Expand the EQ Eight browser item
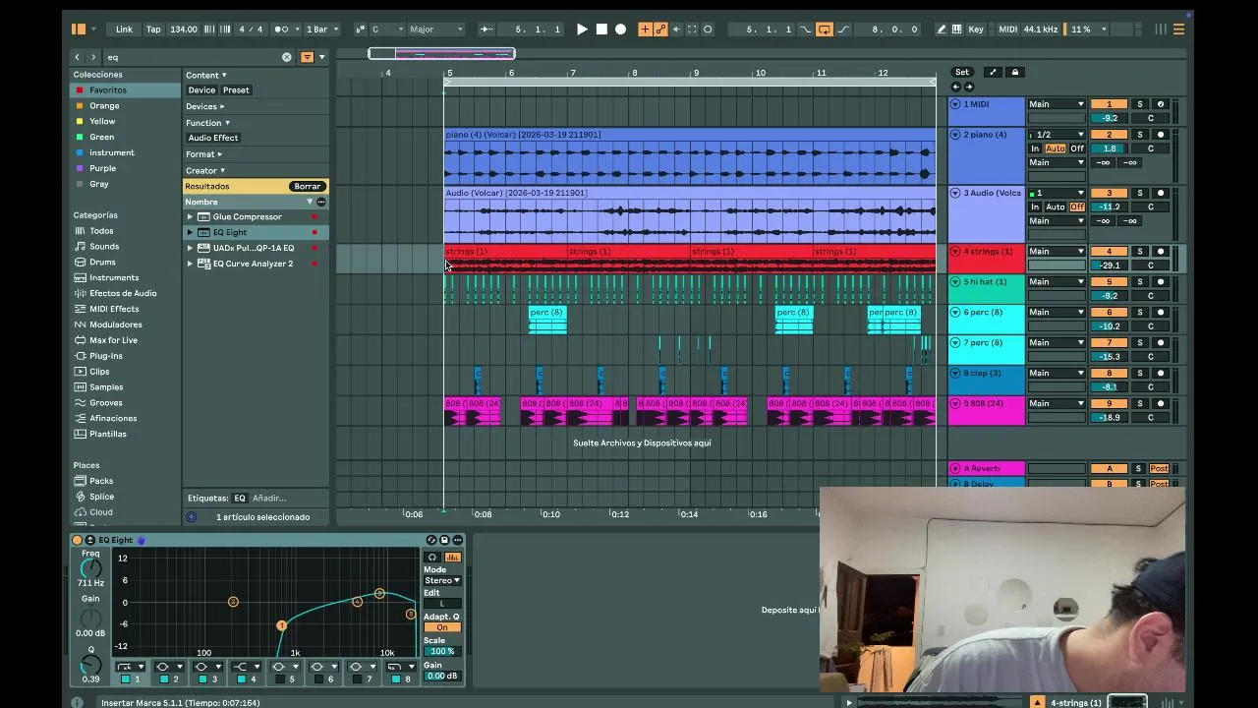The image size is (1258, 708). tap(190, 232)
